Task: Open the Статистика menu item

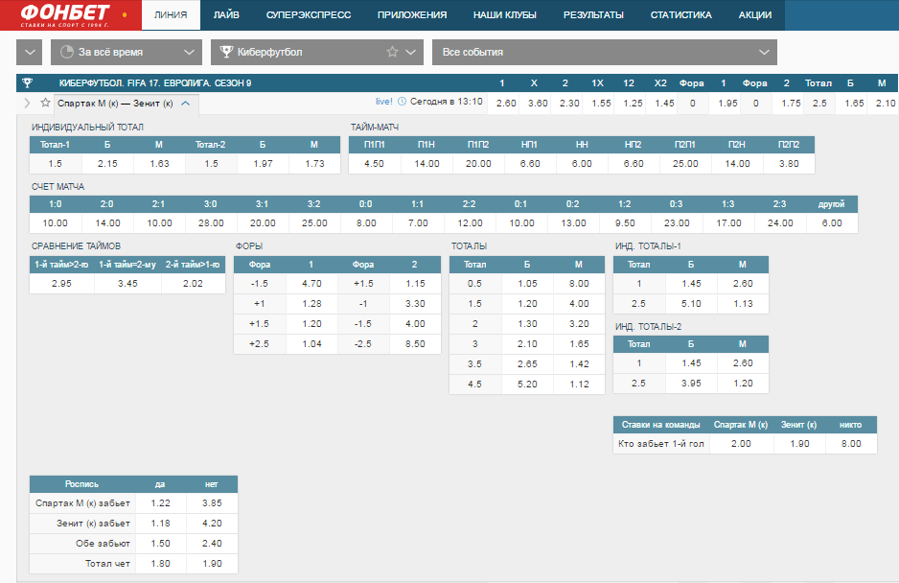Action: pyautogui.click(x=681, y=15)
